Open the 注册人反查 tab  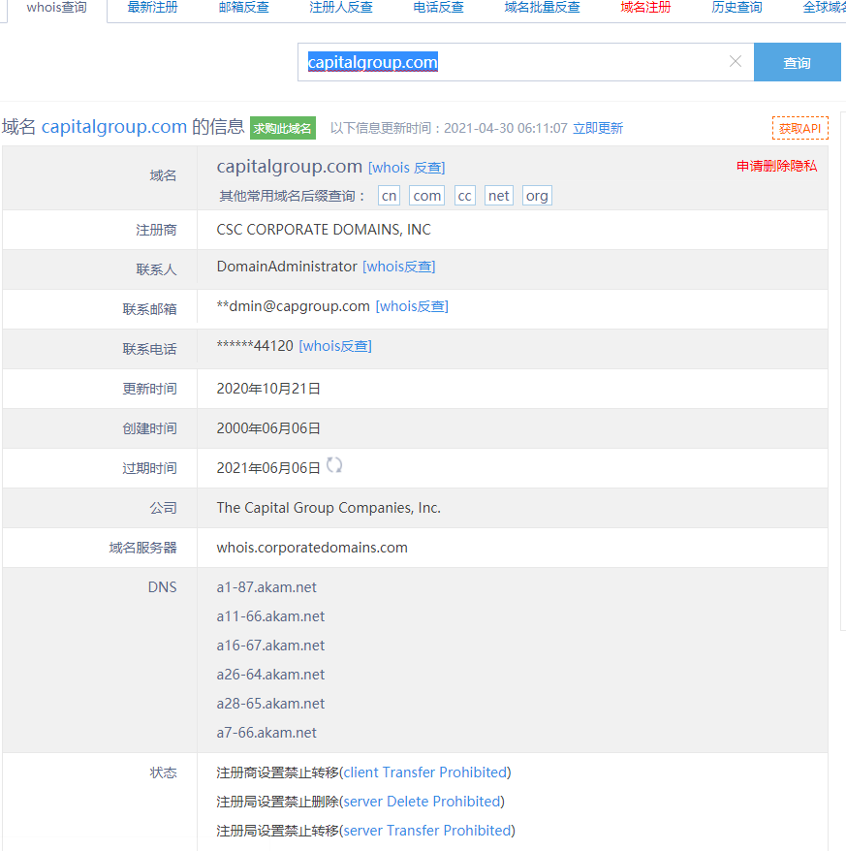341,8
